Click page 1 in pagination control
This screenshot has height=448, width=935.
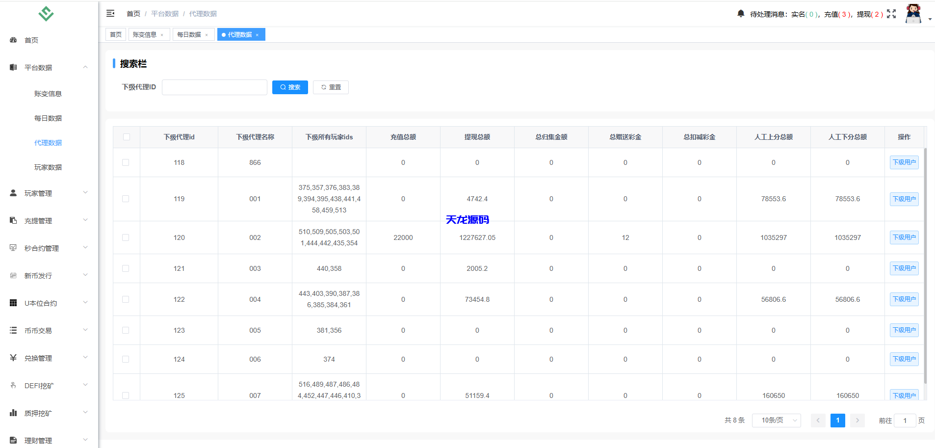(837, 420)
